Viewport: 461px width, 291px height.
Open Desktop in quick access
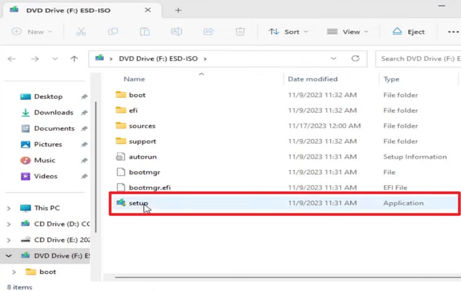pos(48,97)
